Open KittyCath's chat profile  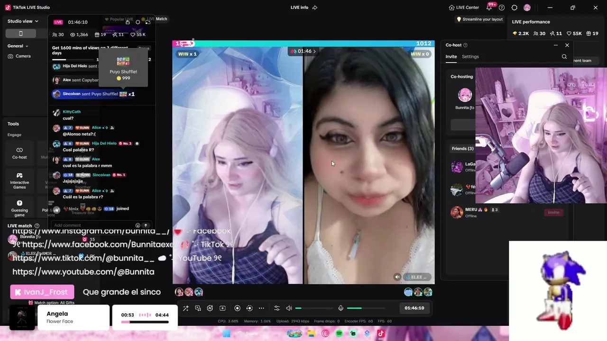pyautogui.click(x=72, y=112)
